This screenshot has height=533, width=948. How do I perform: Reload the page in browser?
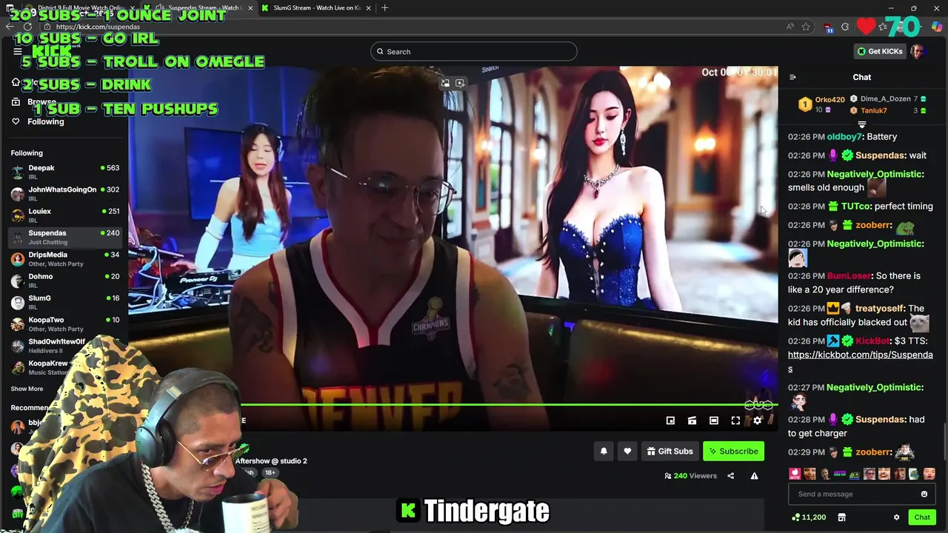coord(27,27)
